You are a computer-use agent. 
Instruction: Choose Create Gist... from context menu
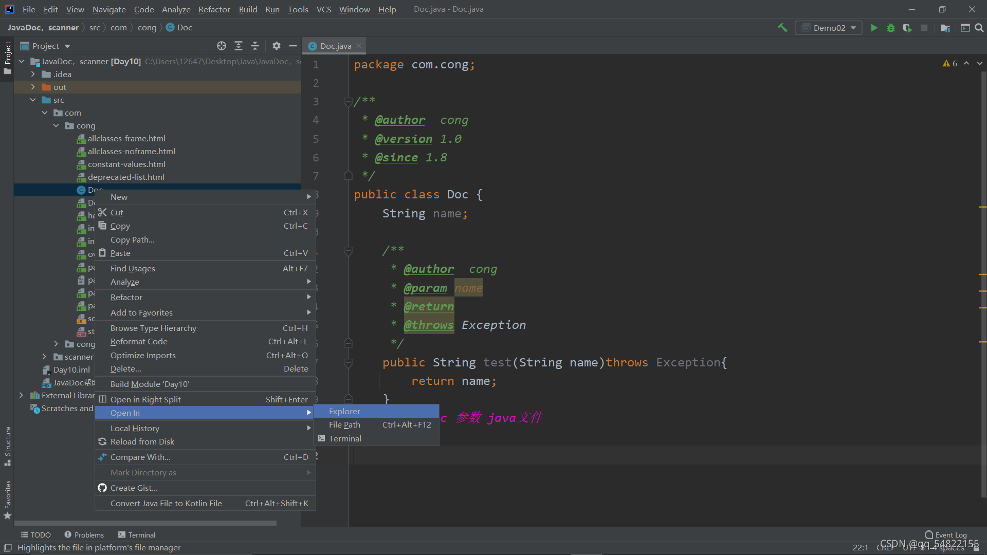(x=205, y=488)
